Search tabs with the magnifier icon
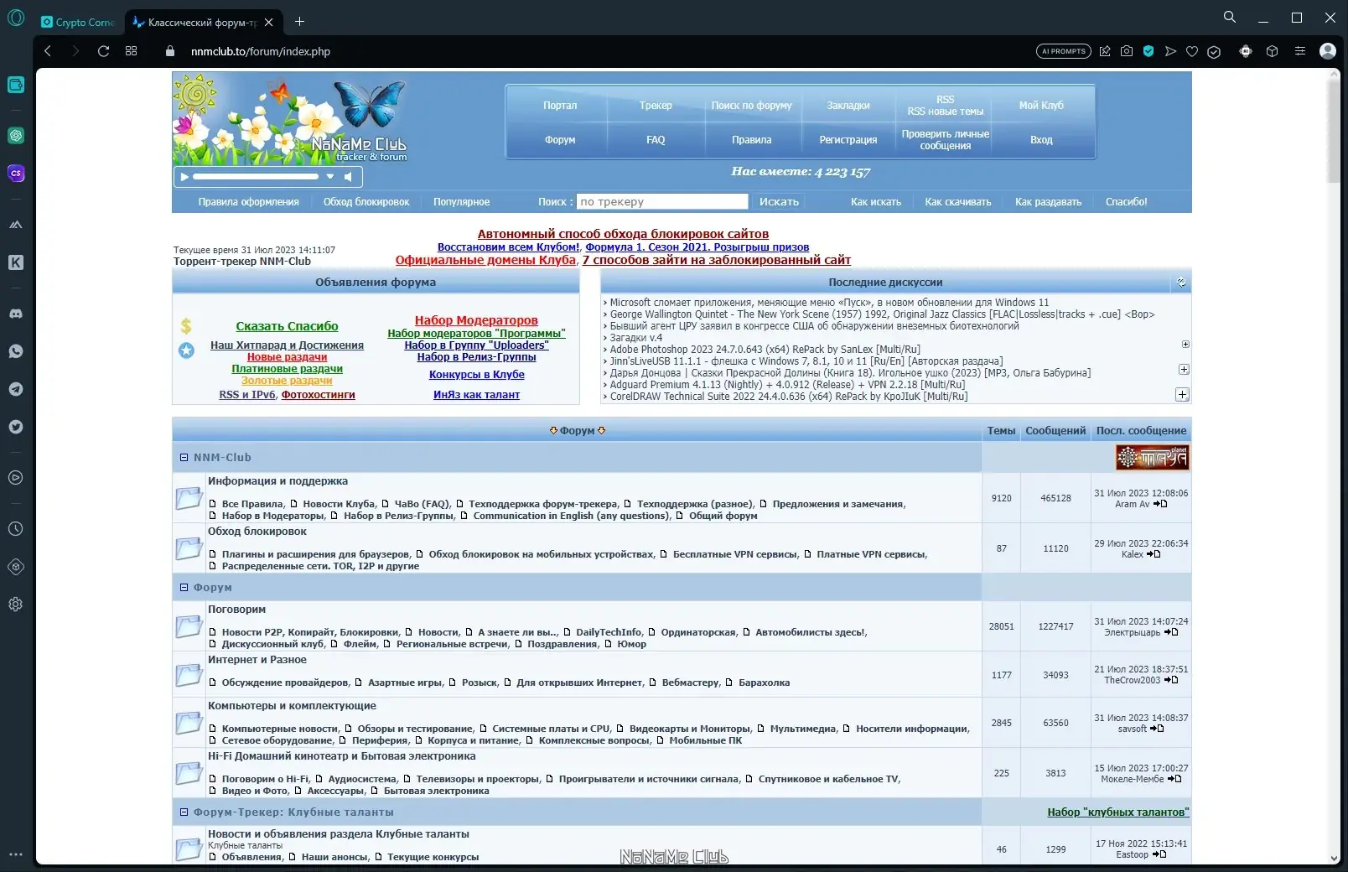The image size is (1348, 872). [x=1230, y=17]
